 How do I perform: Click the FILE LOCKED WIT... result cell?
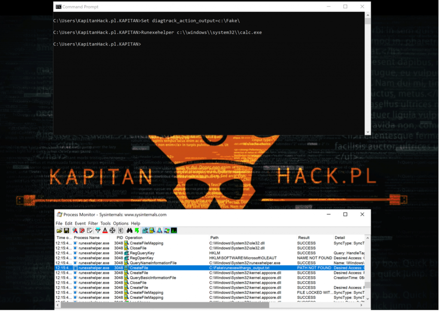pos(315,293)
